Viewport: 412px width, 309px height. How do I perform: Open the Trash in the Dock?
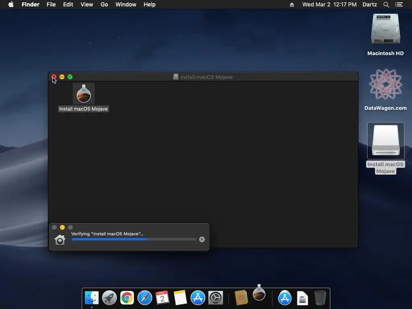coord(320,298)
